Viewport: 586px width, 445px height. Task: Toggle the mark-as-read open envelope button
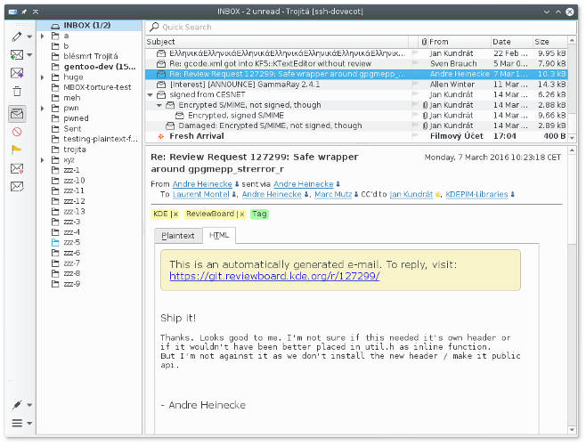click(x=17, y=113)
